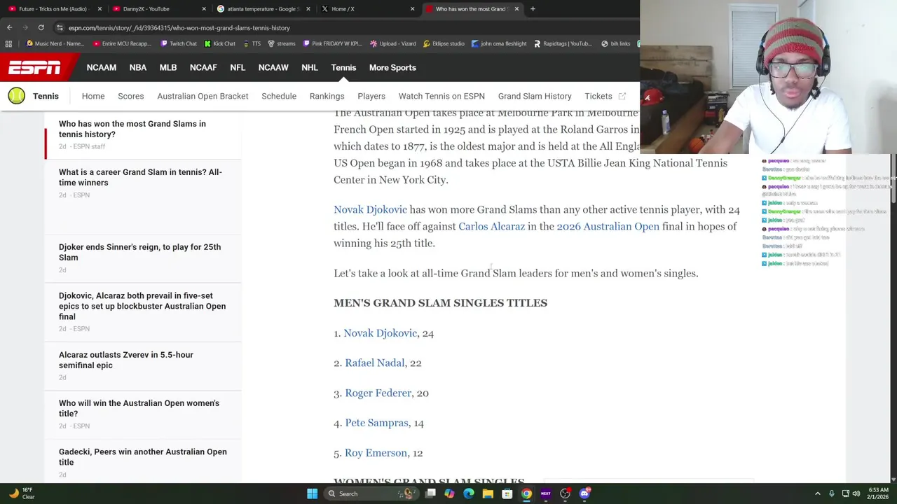
Task: Open the Twitch Chat bookmark
Action: pos(178,43)
